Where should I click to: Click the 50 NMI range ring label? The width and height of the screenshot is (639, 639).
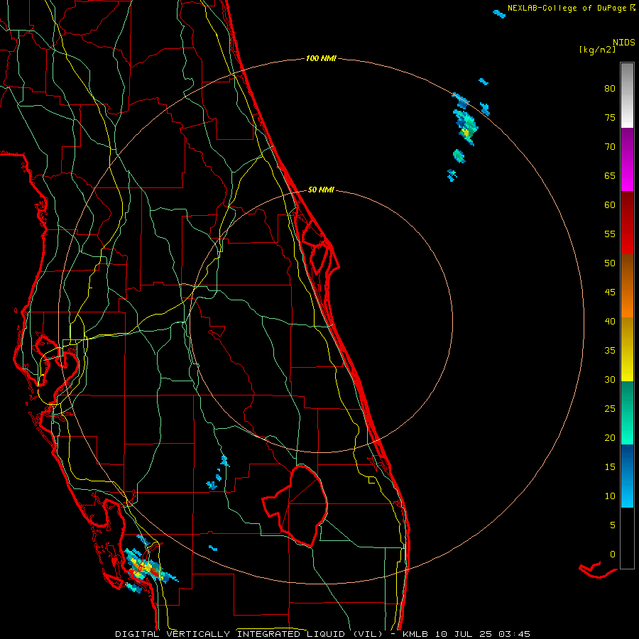click(321, 190)
